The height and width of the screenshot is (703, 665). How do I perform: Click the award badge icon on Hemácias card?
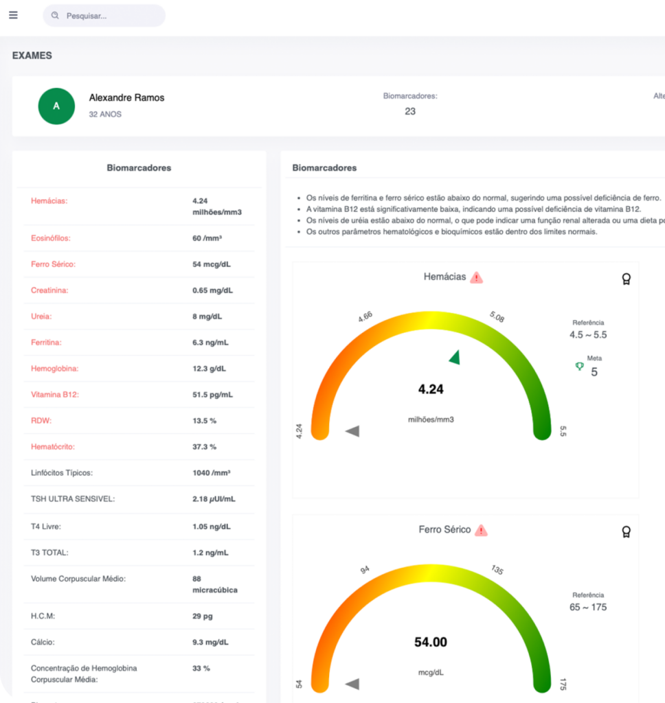(626, 279)
